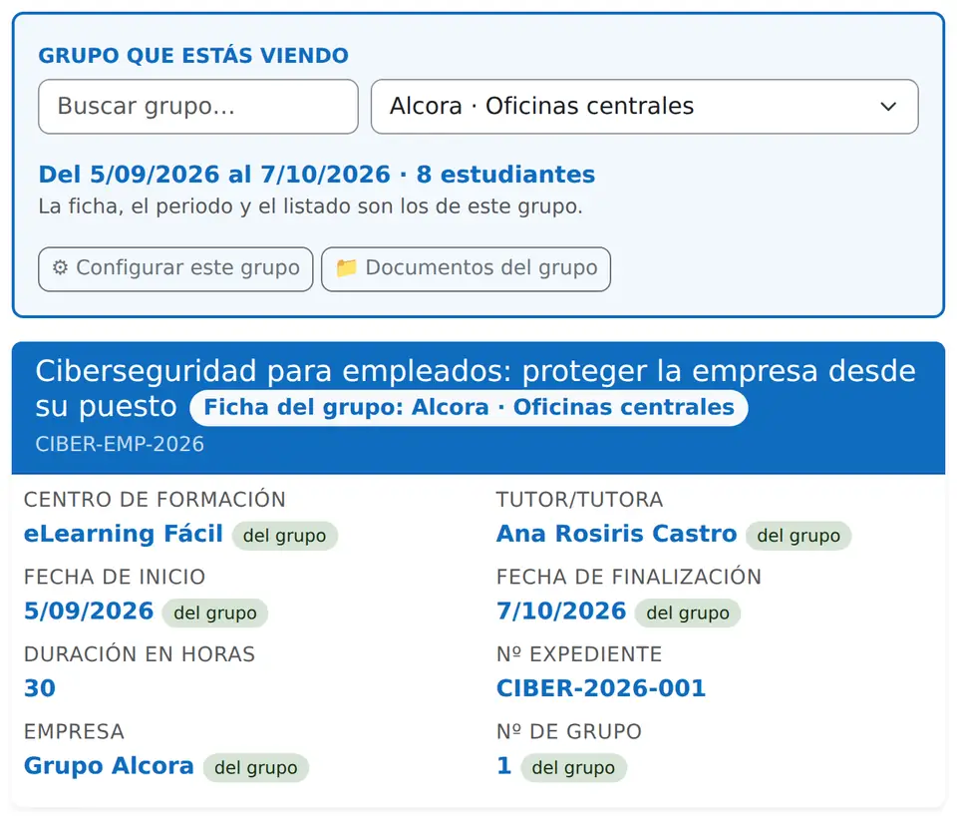957x819 pixels.
Task: Click the eLearning Fácil centre value
Action: click(x=124, y=534)
